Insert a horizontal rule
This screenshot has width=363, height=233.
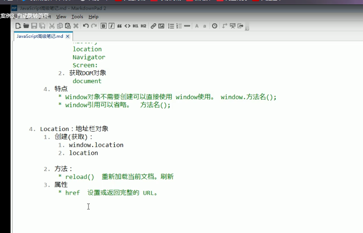tap(187, 26)
